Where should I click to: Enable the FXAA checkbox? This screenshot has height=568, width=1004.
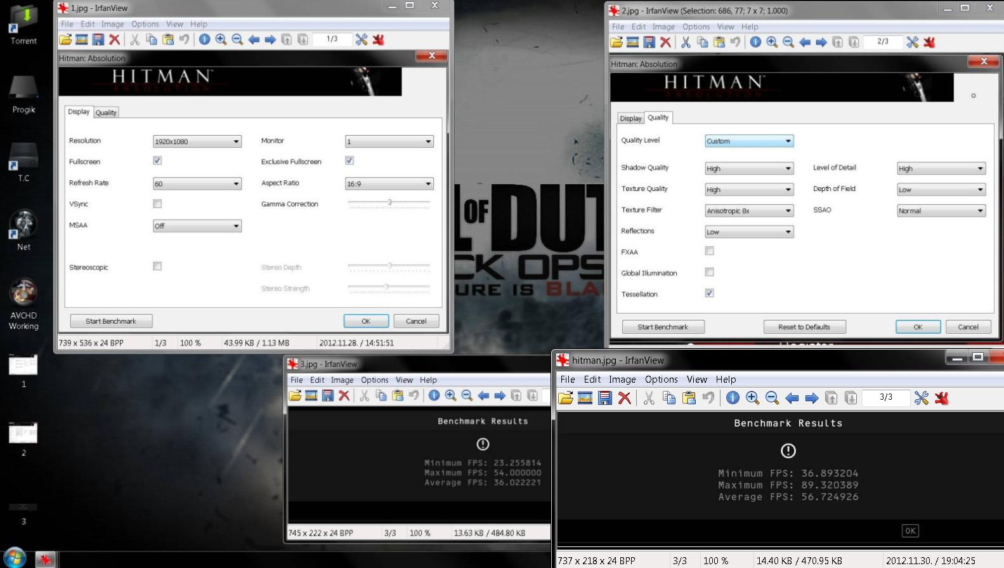coord(709,251)
